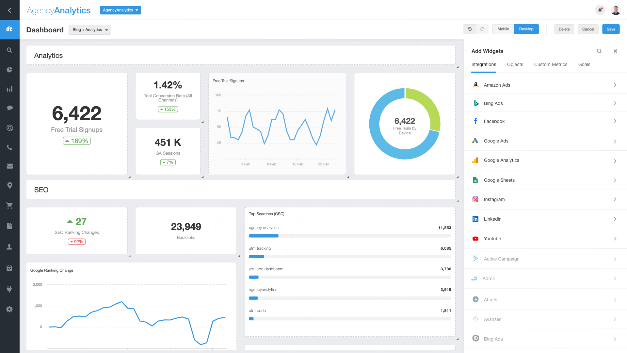Collapse sidebar with the back arrow
Screen dimensions: 627x353
click(9, 10)
